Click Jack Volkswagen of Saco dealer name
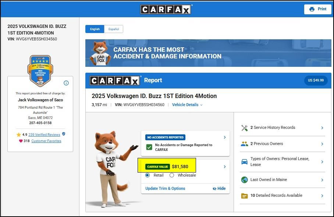This screenshot has width=334, height=217. 40,100
